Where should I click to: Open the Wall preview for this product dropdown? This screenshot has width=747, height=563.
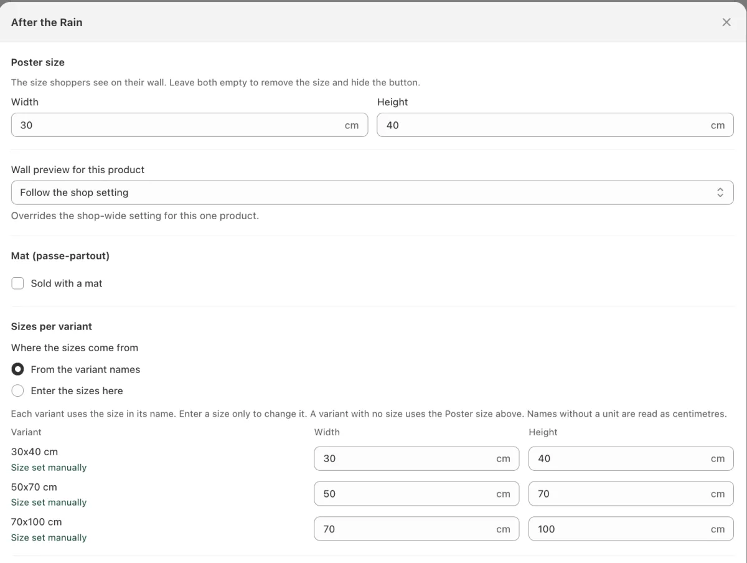point(372,192)
